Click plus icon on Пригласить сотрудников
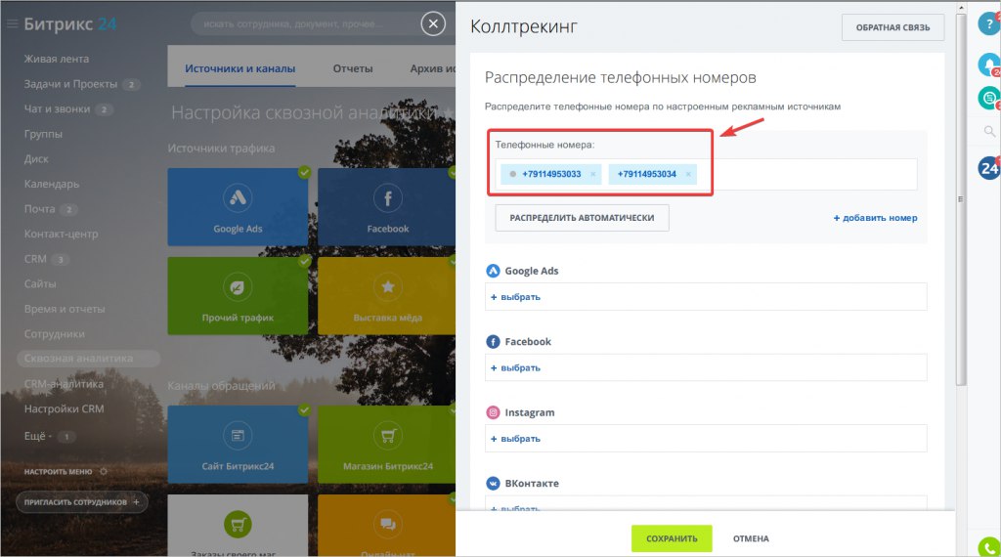The width and height of the screenshot is (1001, 557). 136,502
